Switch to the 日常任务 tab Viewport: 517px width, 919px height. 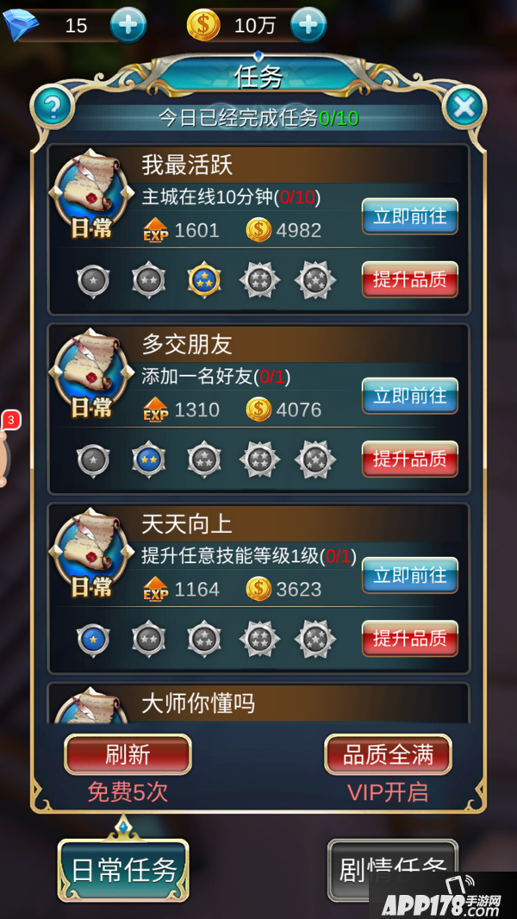123,870
